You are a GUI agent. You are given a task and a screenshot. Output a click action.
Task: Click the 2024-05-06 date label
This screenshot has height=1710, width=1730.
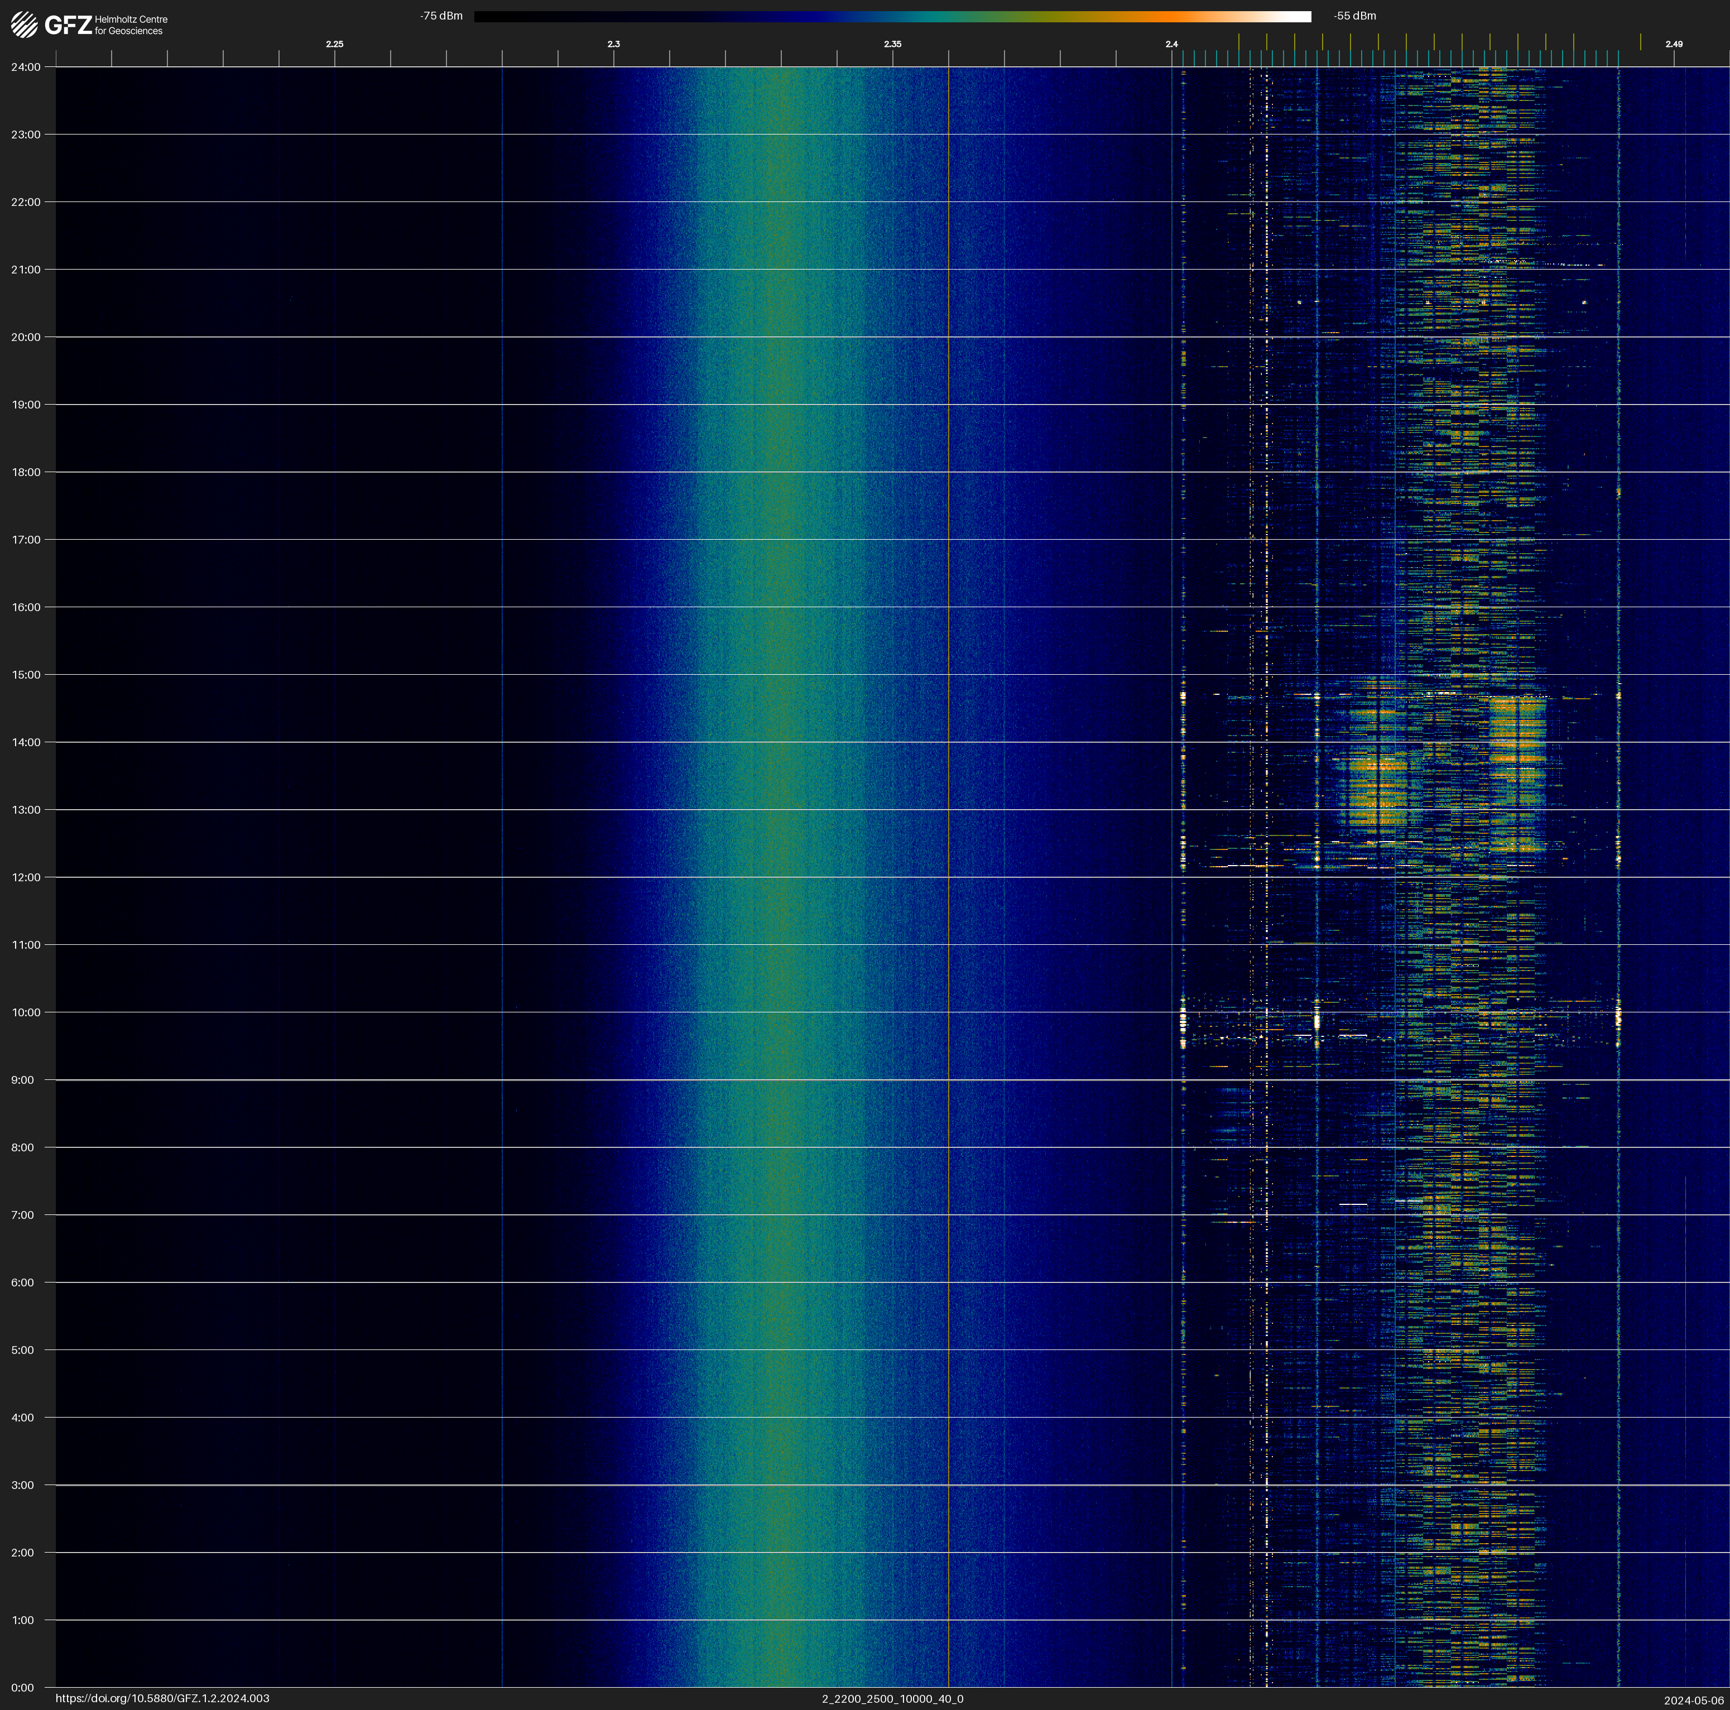click(x=1693, y=1700)
